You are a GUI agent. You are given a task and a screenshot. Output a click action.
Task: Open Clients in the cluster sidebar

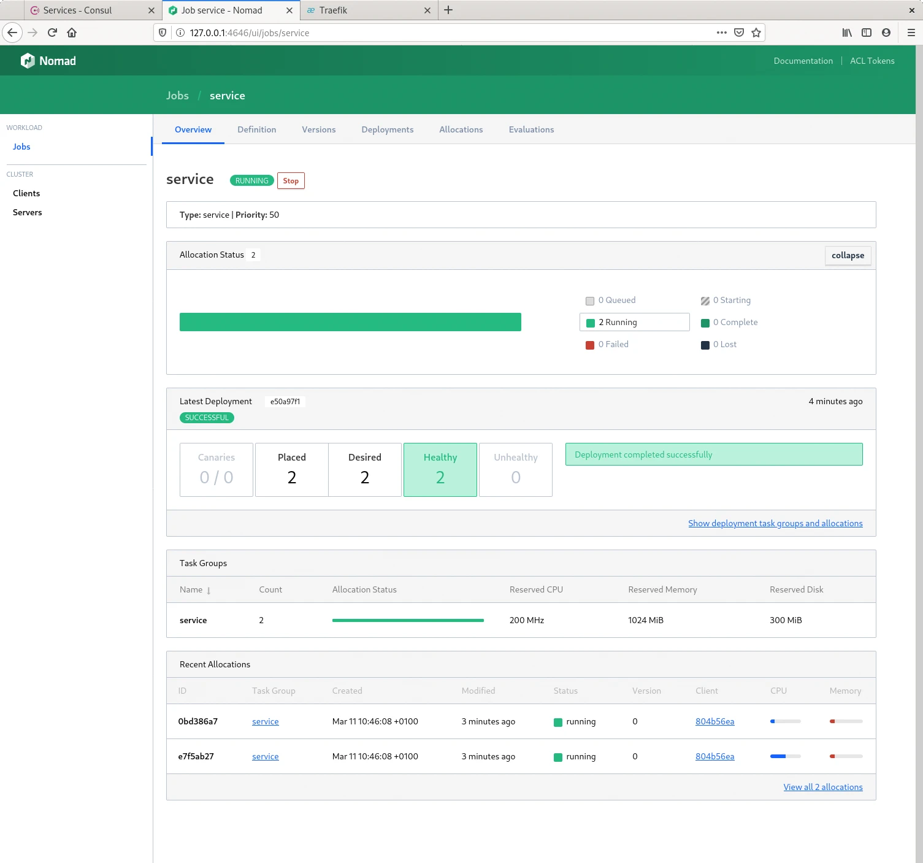[26, 193]
